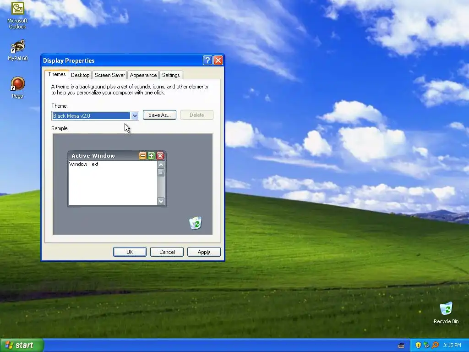Click the orange magnifier tray icon
Screen dimensions: 469x352
435,345
